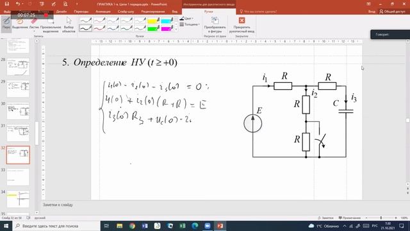Image resolution: width=410 pixels, height=231 pixels.
Task: Select slide 31 thumbnail
Action: [18, 133]
